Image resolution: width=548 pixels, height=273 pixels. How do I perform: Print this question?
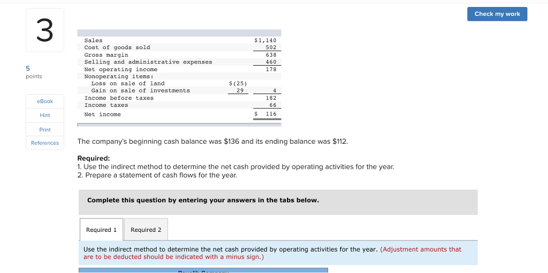(x=45, y=129)
